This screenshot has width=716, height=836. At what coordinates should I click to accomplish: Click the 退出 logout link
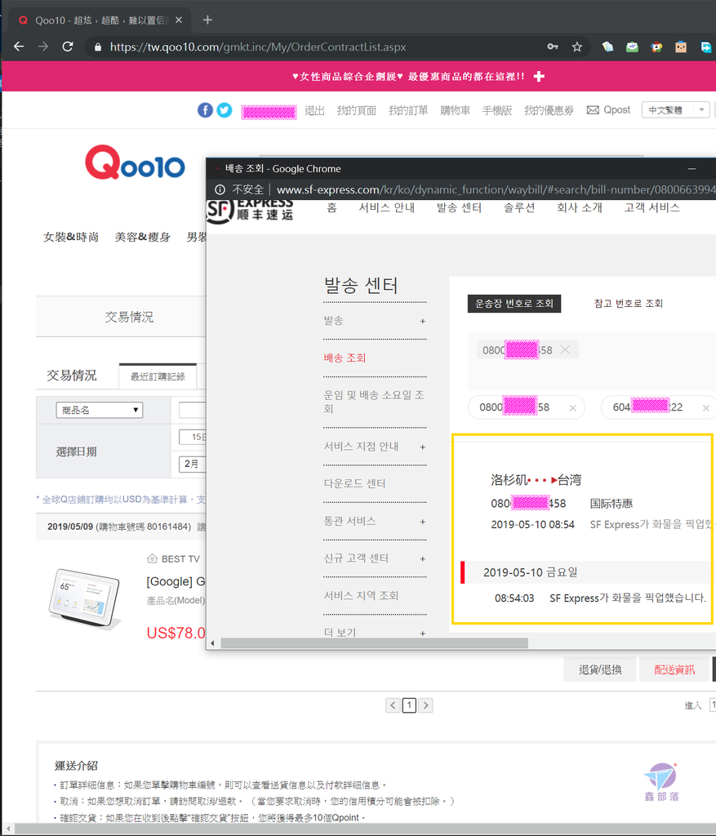(x=314, y=110)
